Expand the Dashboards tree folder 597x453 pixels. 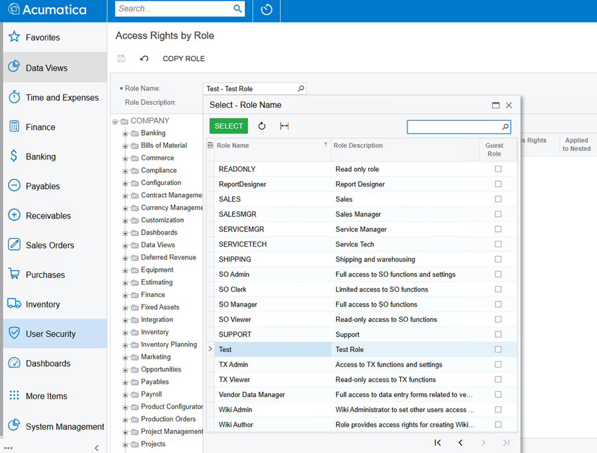pyautogui.click(x=125, y=233)
